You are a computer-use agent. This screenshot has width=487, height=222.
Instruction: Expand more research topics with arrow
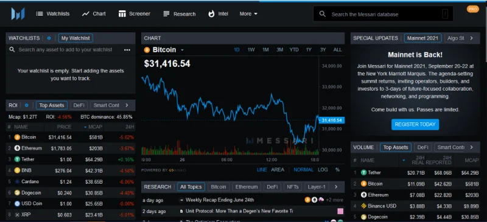point(336,187)
